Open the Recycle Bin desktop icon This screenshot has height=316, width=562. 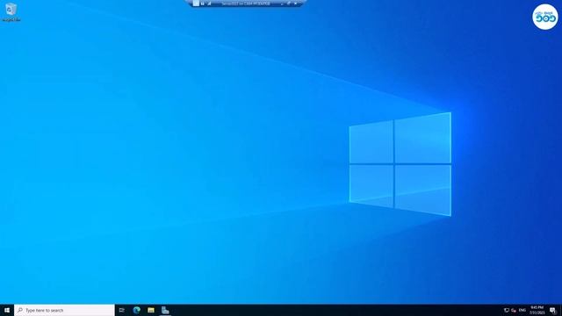point(11,11)
